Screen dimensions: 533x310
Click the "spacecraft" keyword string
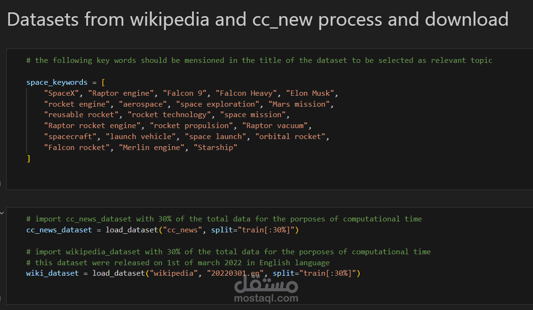pyautogui.click(x=70, y=136)
